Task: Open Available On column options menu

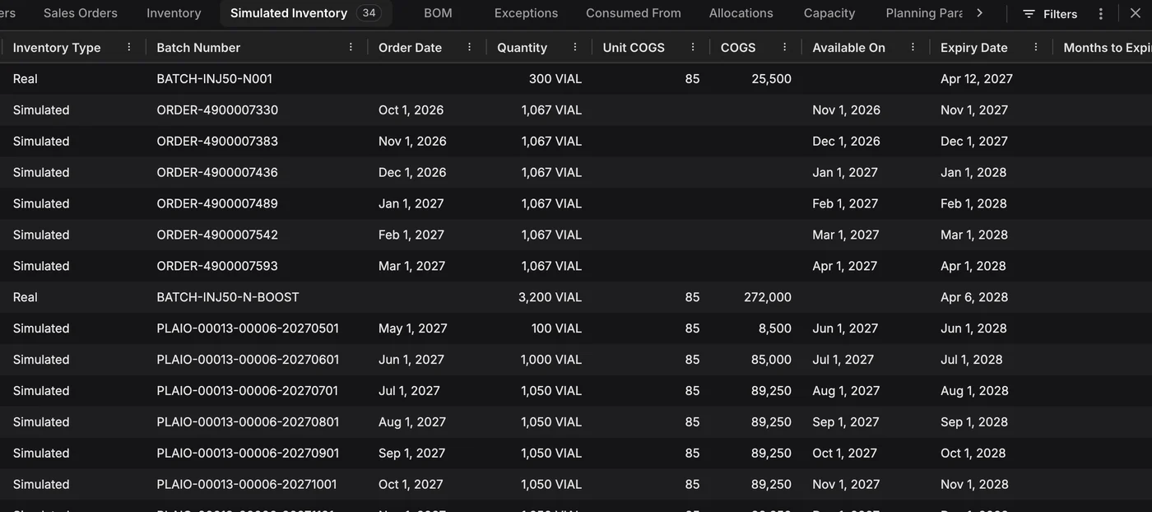Action: [x=913, y=48]
